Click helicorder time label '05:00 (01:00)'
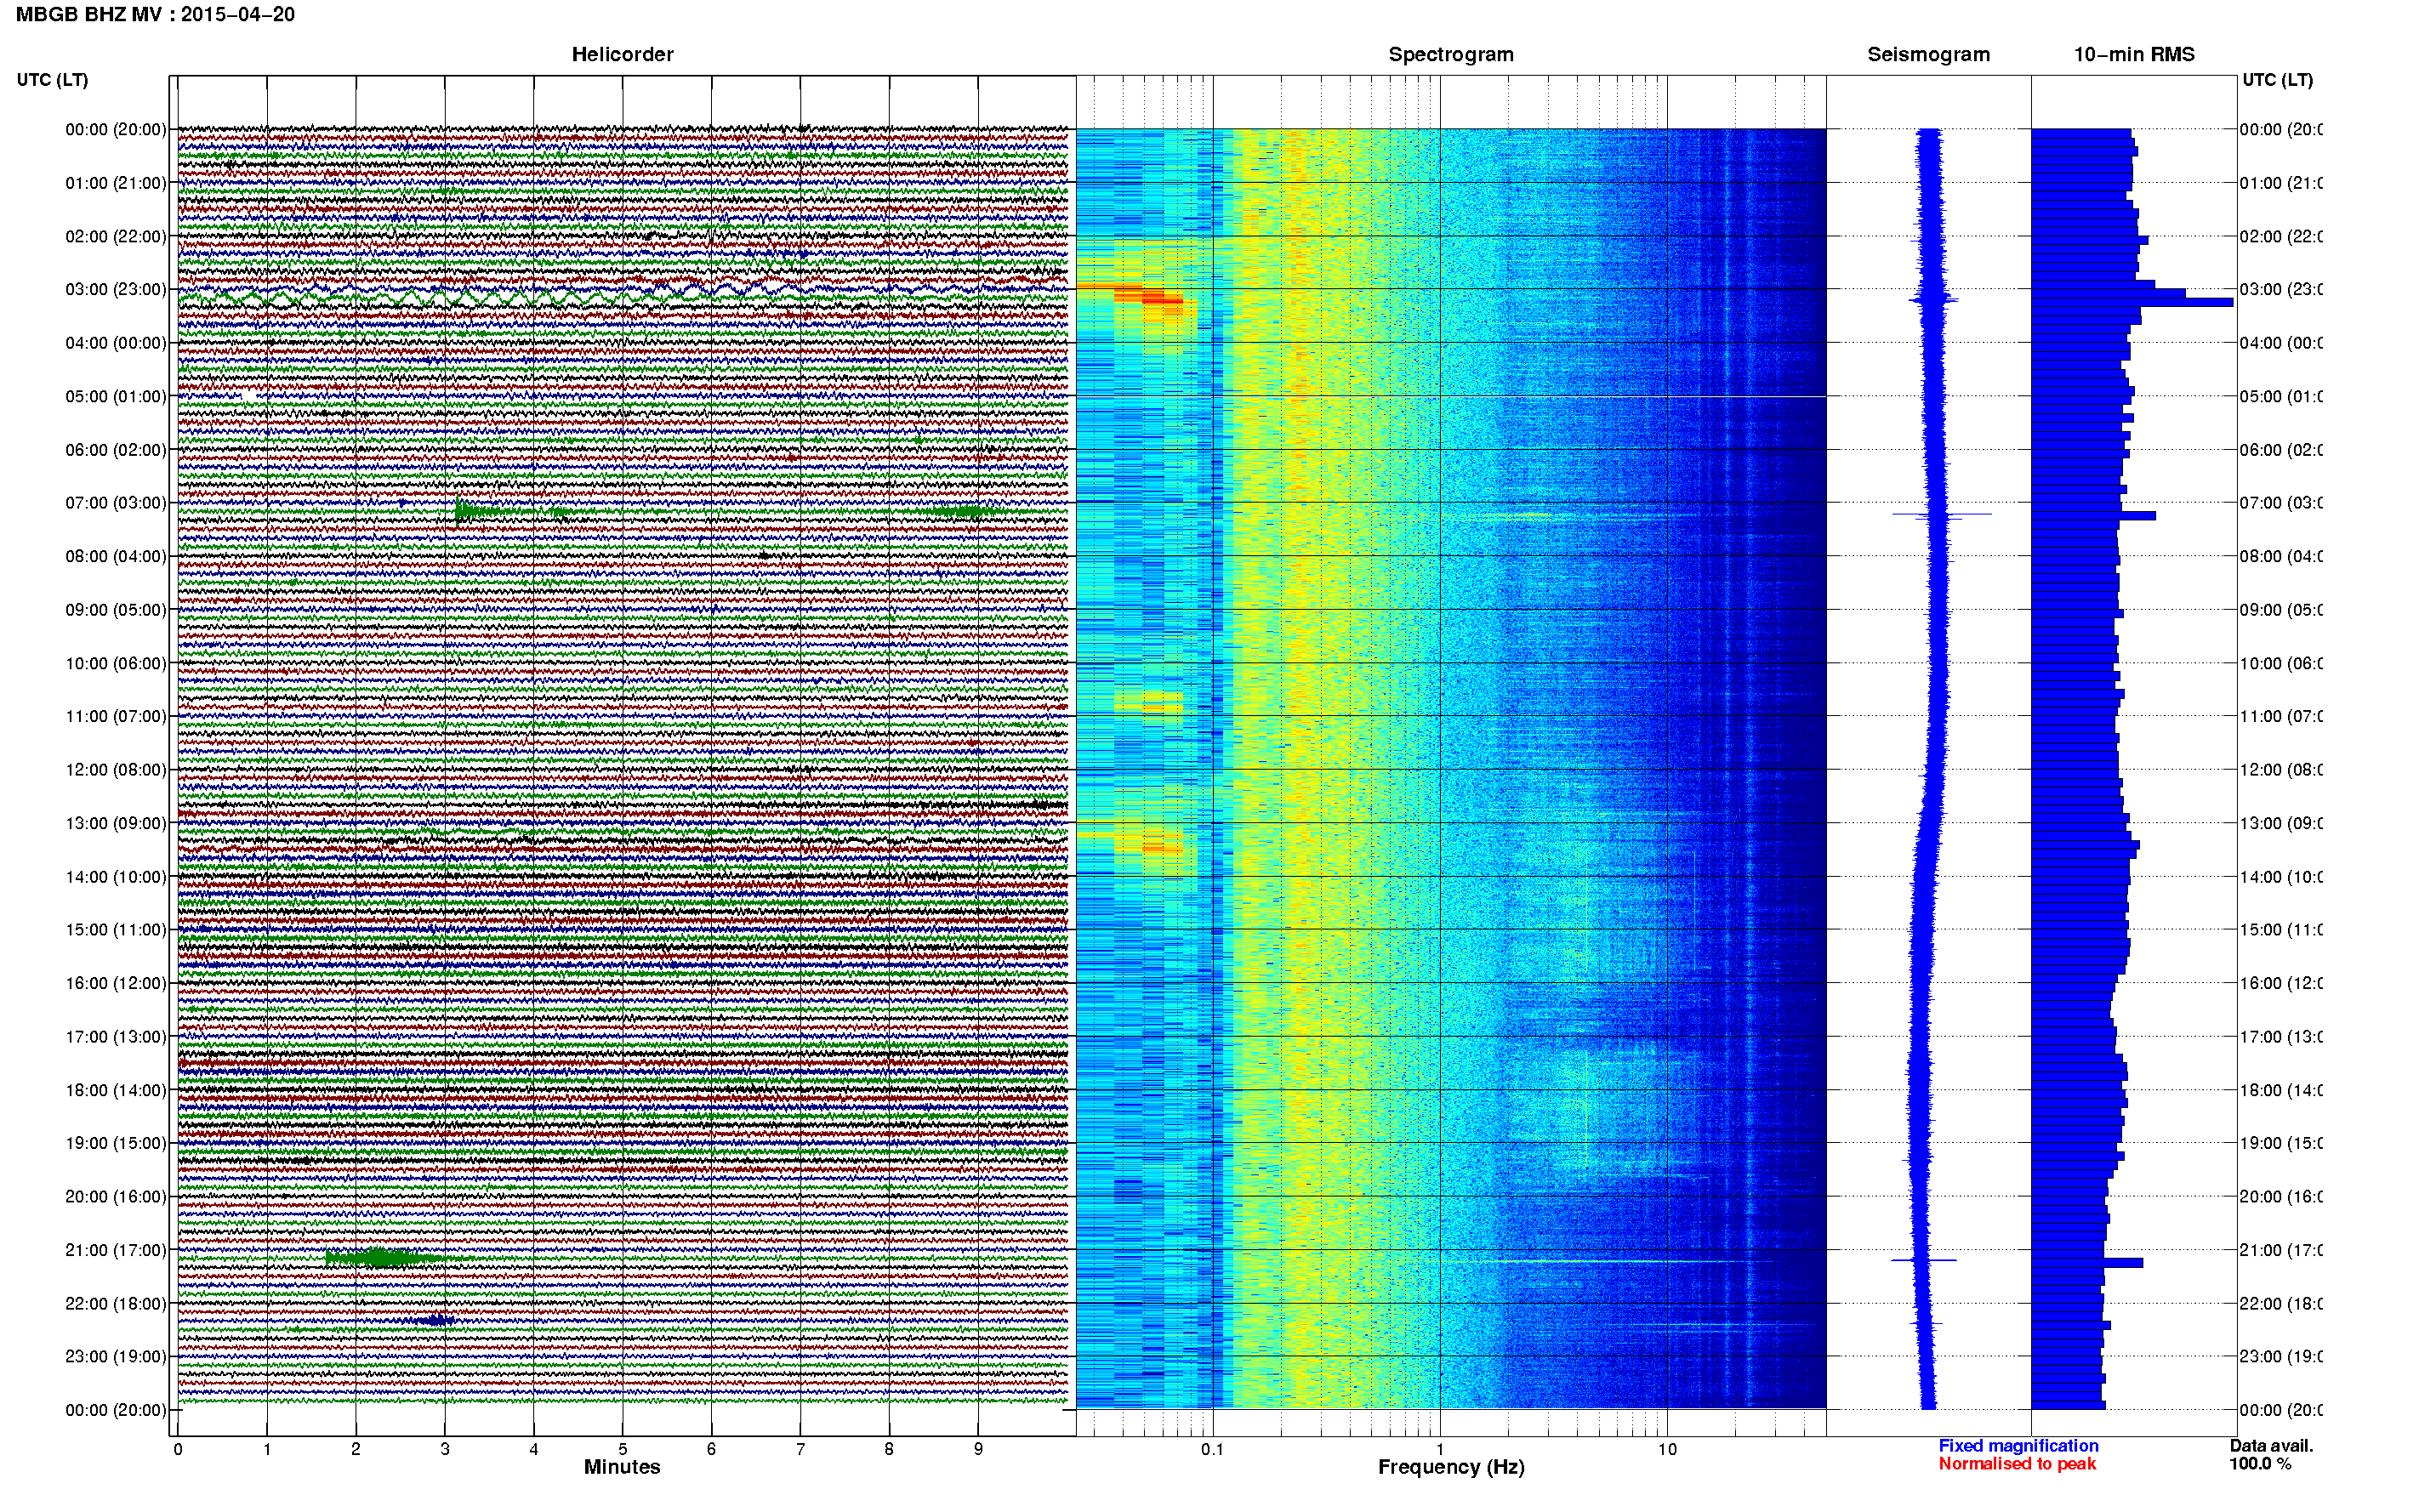This screenshot has height=1512, width=2419. (116, 396)
